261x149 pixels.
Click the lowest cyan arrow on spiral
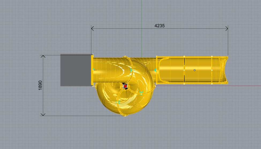click(x=118, y=102)
